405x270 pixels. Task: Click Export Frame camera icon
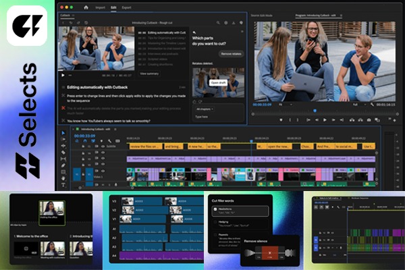pos(369,120)
